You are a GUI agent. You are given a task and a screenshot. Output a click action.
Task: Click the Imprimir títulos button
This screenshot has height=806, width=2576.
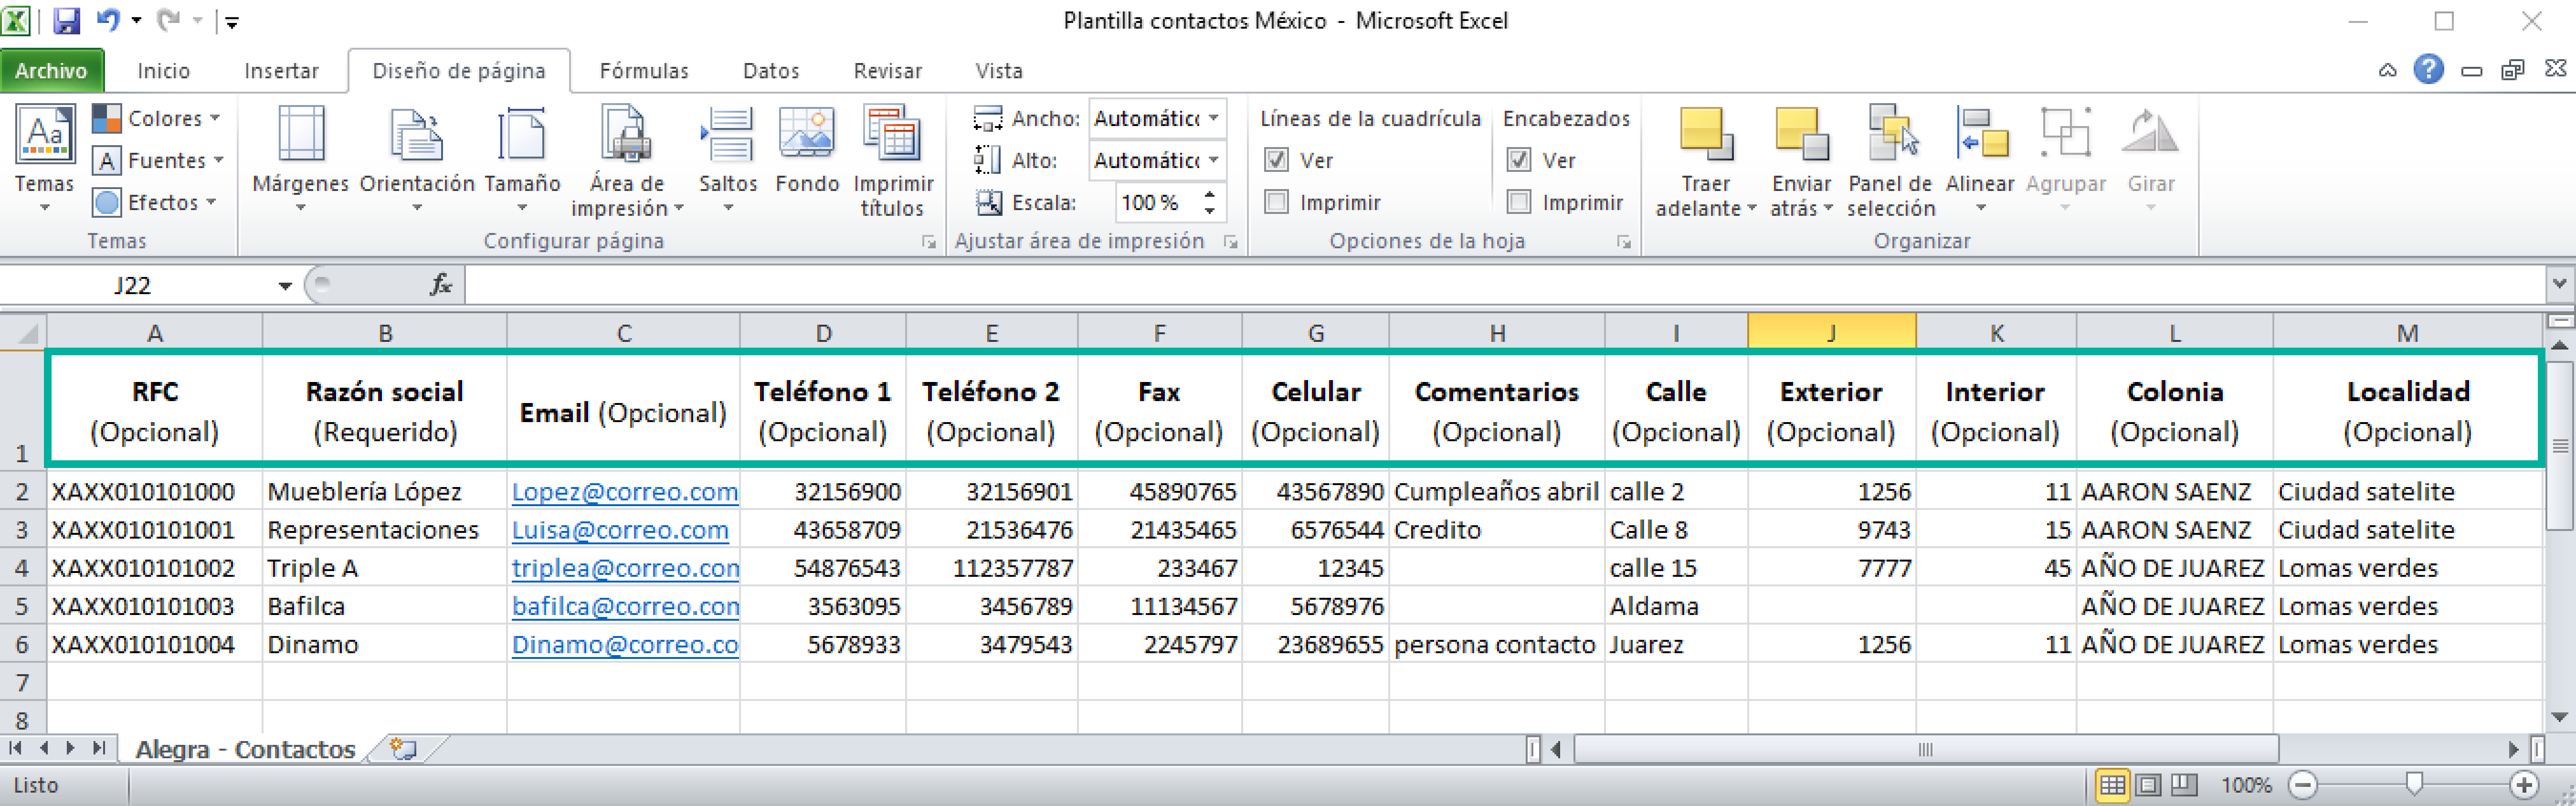click(x=893, y=160)
